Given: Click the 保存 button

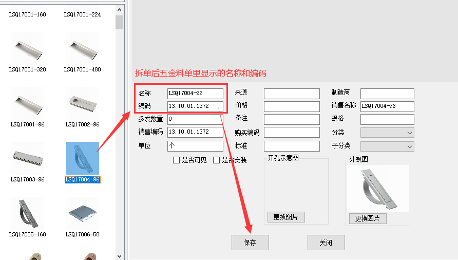Looking at the screenshot, I should click(x=251, y=243).
